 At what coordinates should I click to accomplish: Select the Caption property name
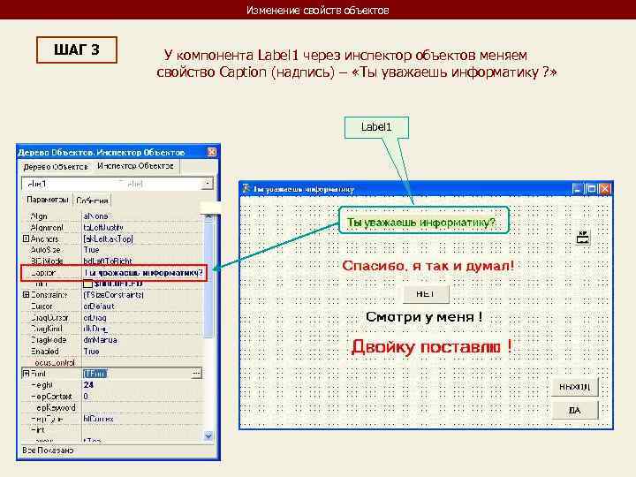pos(43,273)
